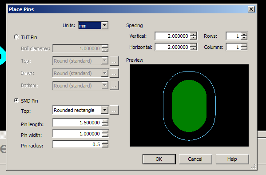Screen dimensions: 266x175
Task: Open the Help button
Action: [232, 159]
